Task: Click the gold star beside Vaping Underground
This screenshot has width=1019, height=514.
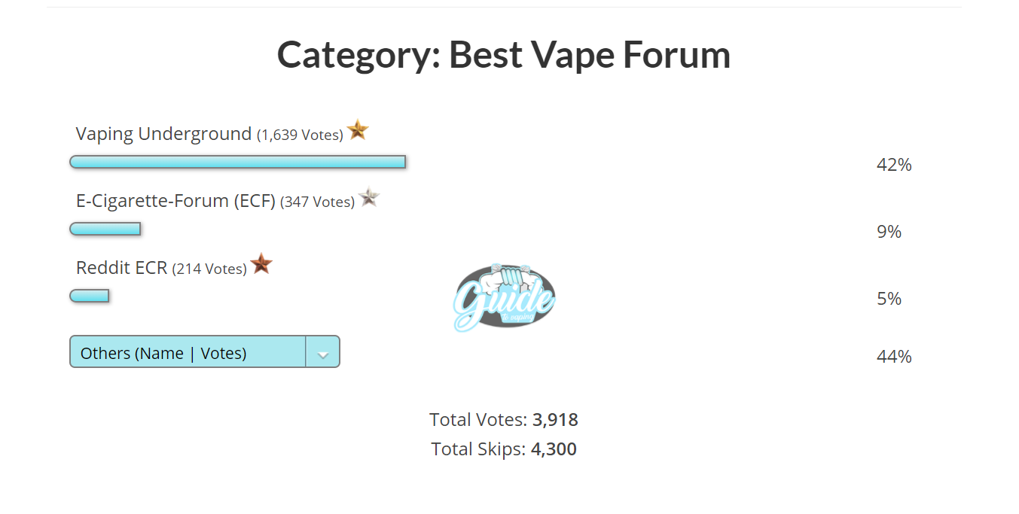Action: click(358, 130)
